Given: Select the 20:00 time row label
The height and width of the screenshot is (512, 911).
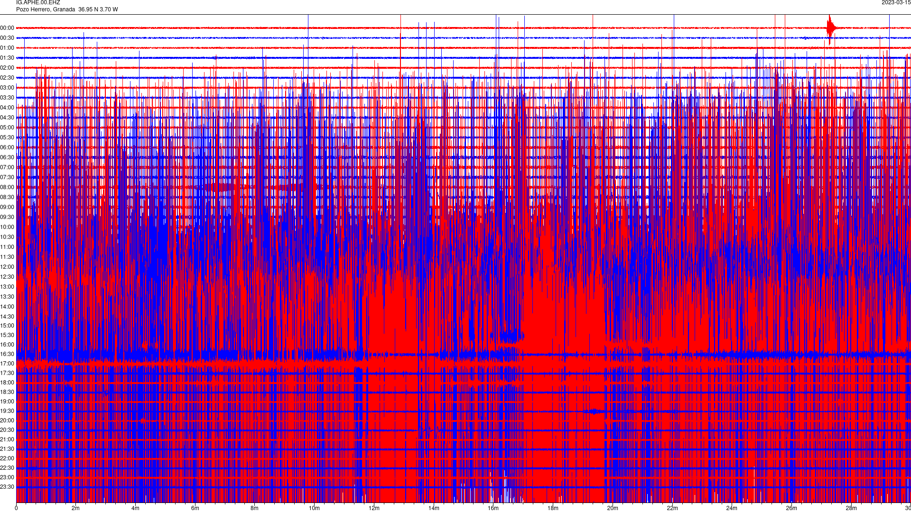Looking at the screenshot, I should click(x=7, y=421).
